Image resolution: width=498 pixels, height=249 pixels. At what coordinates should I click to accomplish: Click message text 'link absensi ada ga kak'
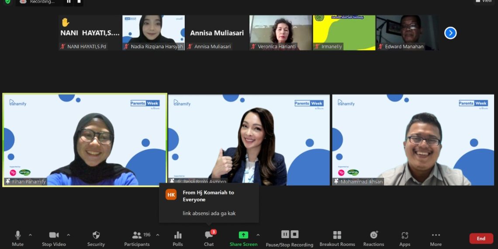(x=209, y=214)
